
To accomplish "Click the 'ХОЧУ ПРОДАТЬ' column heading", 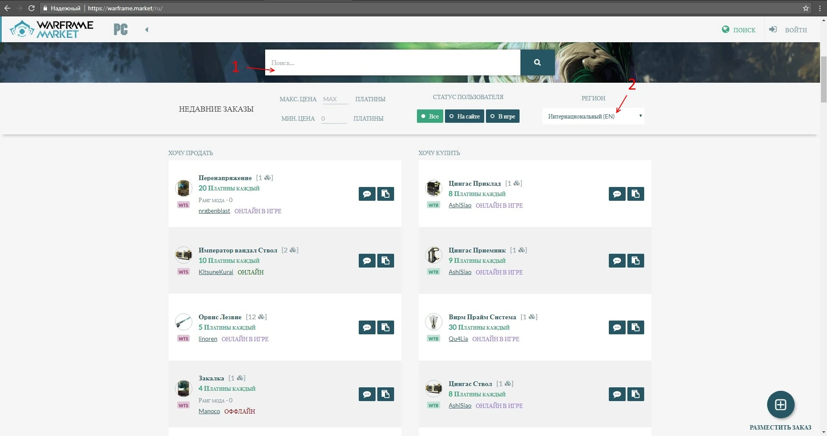I will pos(191,153).
